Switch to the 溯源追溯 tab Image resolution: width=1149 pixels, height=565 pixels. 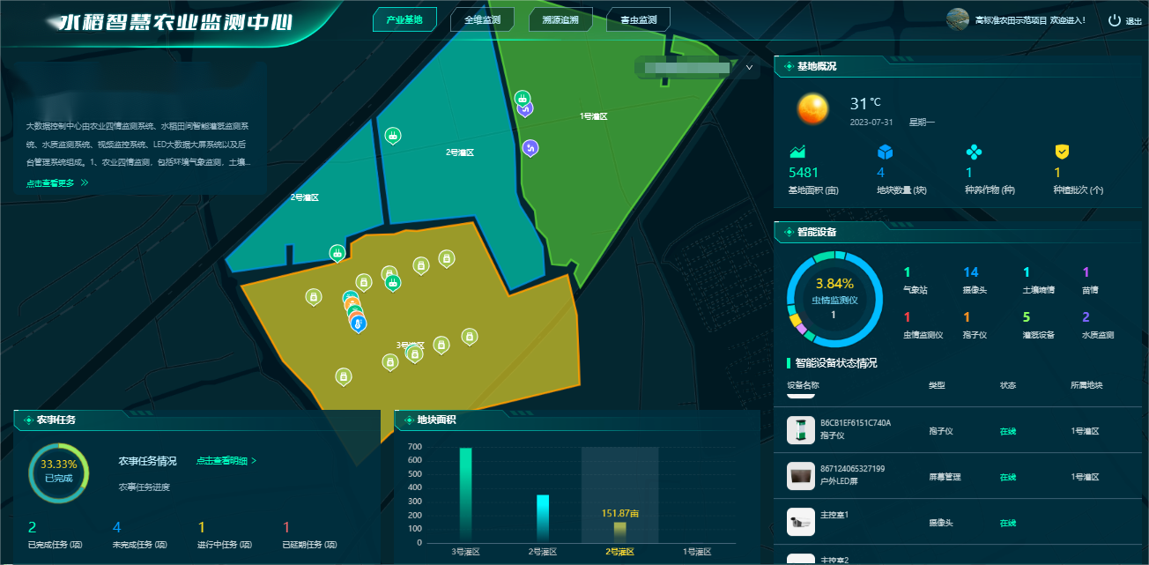point(560,19)
